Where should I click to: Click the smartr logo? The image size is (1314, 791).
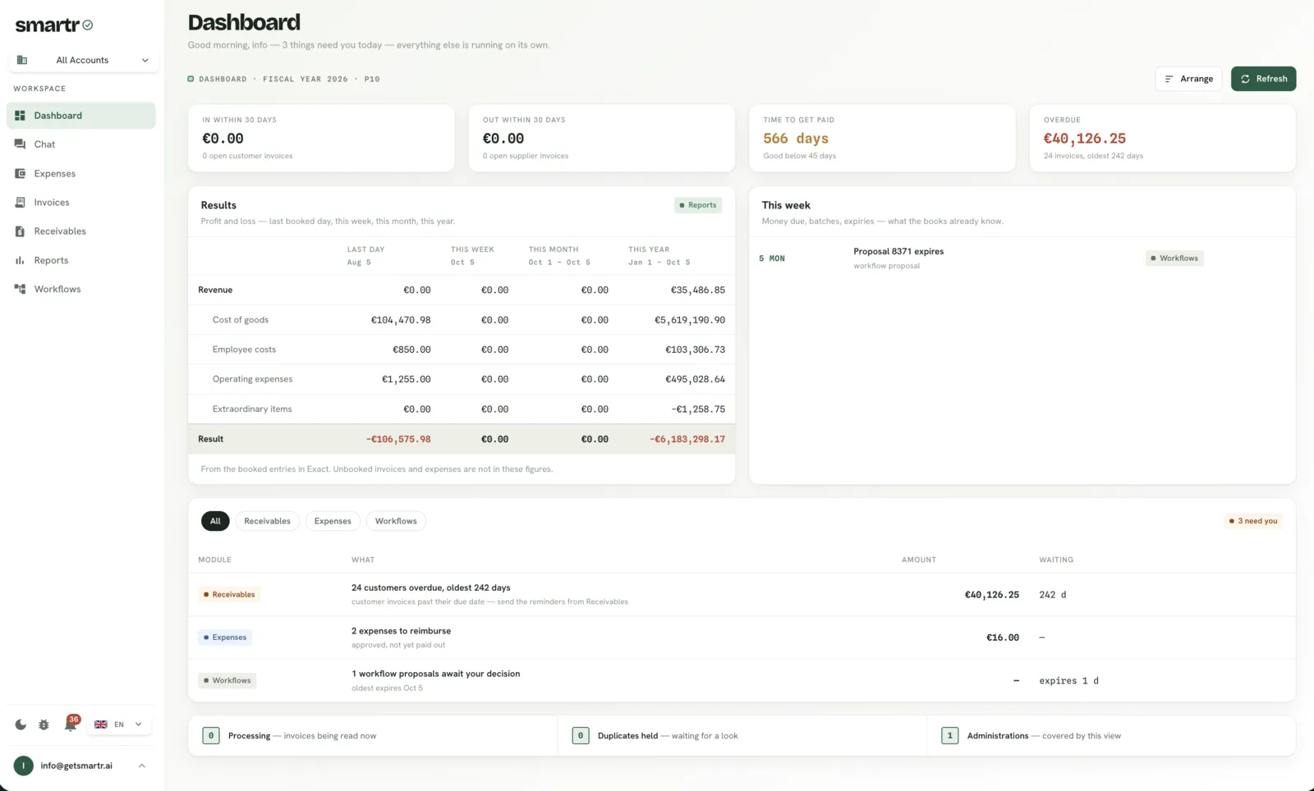[x=54, y=25]
